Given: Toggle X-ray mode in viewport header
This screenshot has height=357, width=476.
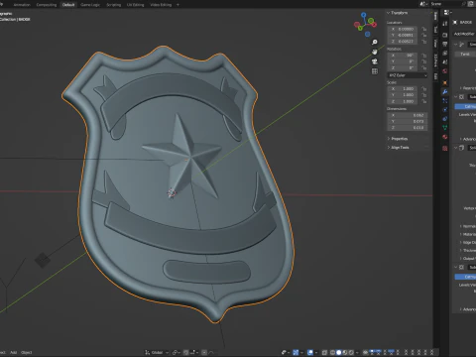Looking at the screenshot, I should coord(324,352).
